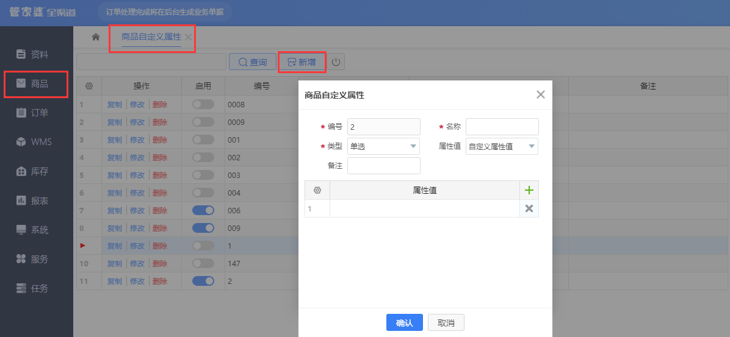Add attribute value row with green plus
The width and height of the screenshot is (730, 337).
(x=529, y=190)
